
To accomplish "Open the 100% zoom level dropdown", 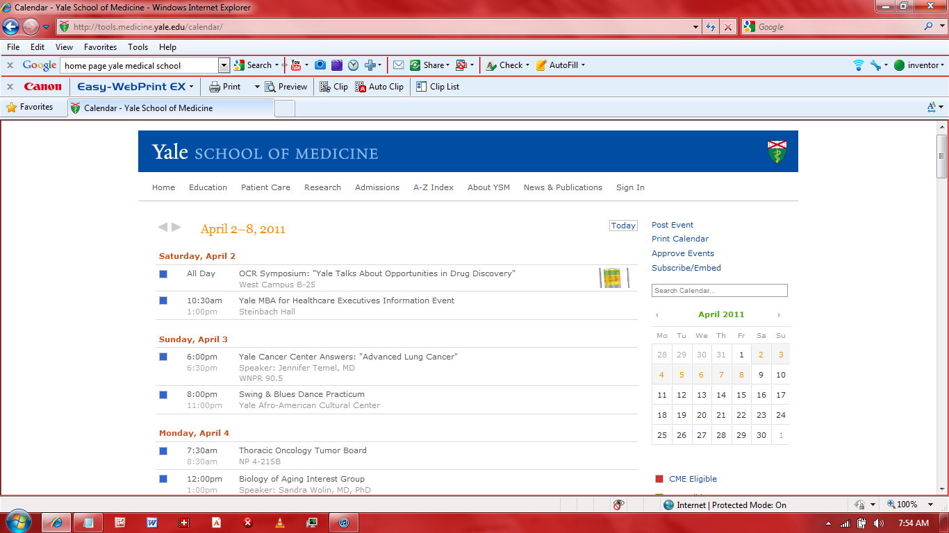I will [932, 505].
